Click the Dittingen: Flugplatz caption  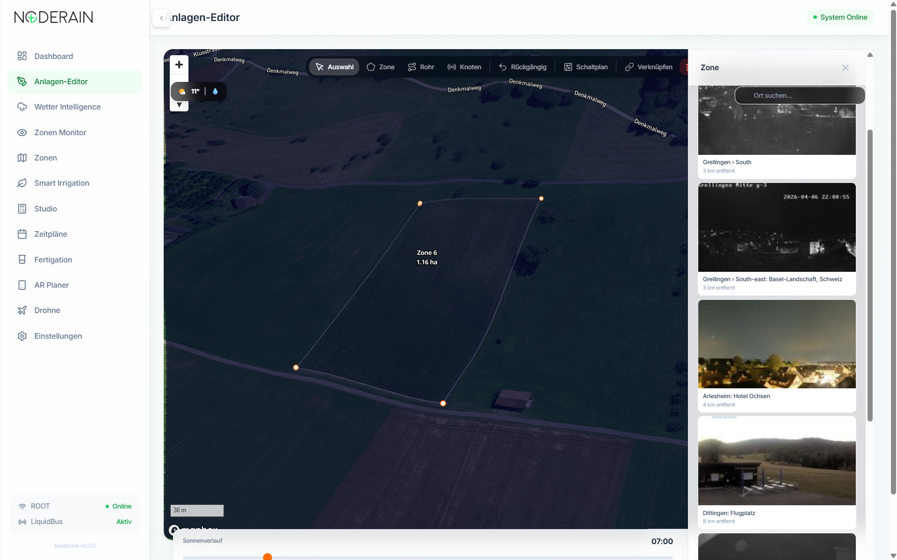(x=729, y=513)
